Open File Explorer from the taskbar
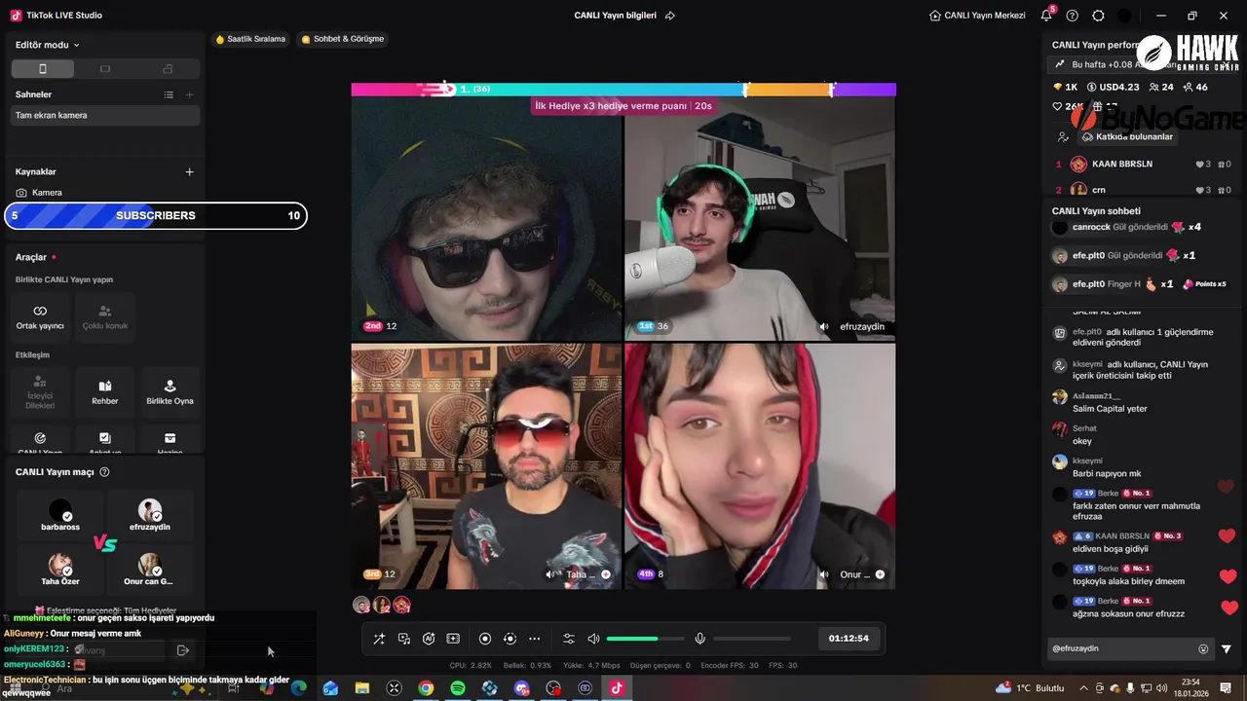The image size is (1247, 701). pyautogui.click(x=362, y=688)
